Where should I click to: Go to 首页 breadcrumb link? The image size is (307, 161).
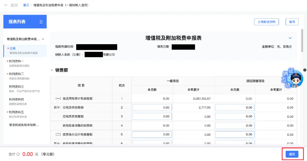pyautogui.click(x=26, y=5)
